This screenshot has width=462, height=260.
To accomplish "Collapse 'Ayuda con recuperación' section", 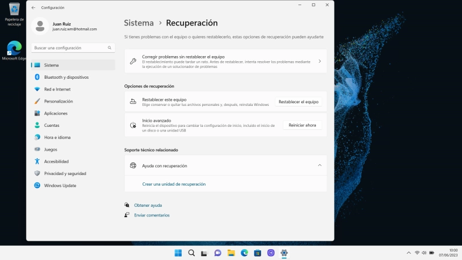I will (x=320, y=165).
